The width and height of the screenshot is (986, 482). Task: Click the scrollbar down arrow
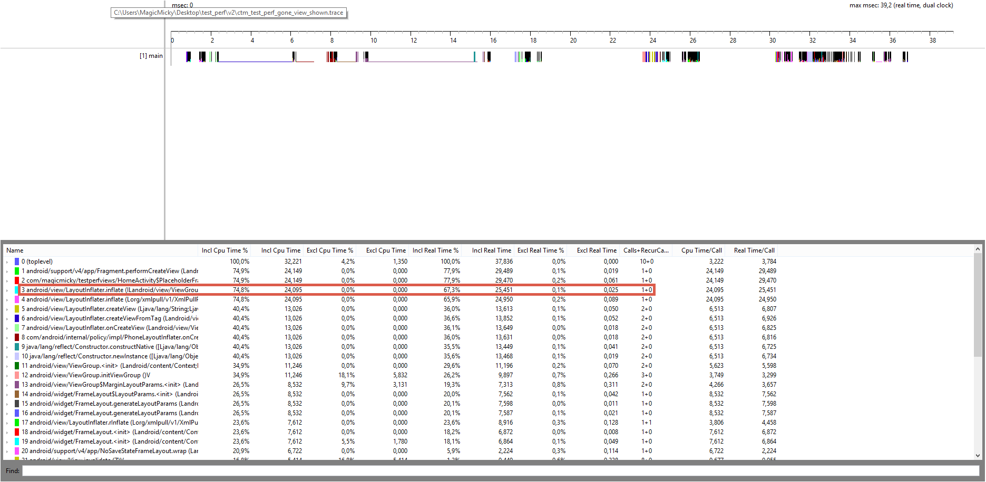pyautogui.click(x=978, y=456)
